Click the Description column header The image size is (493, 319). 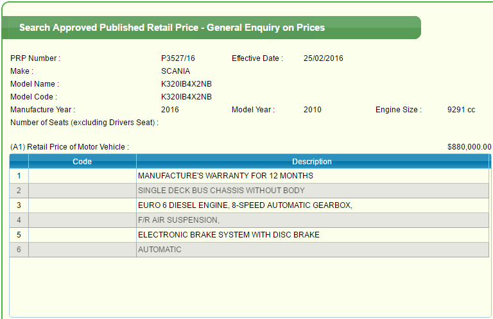pos(312,162)
